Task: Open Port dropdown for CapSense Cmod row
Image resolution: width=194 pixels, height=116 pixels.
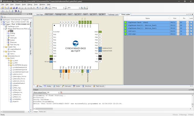Action: 178,23
